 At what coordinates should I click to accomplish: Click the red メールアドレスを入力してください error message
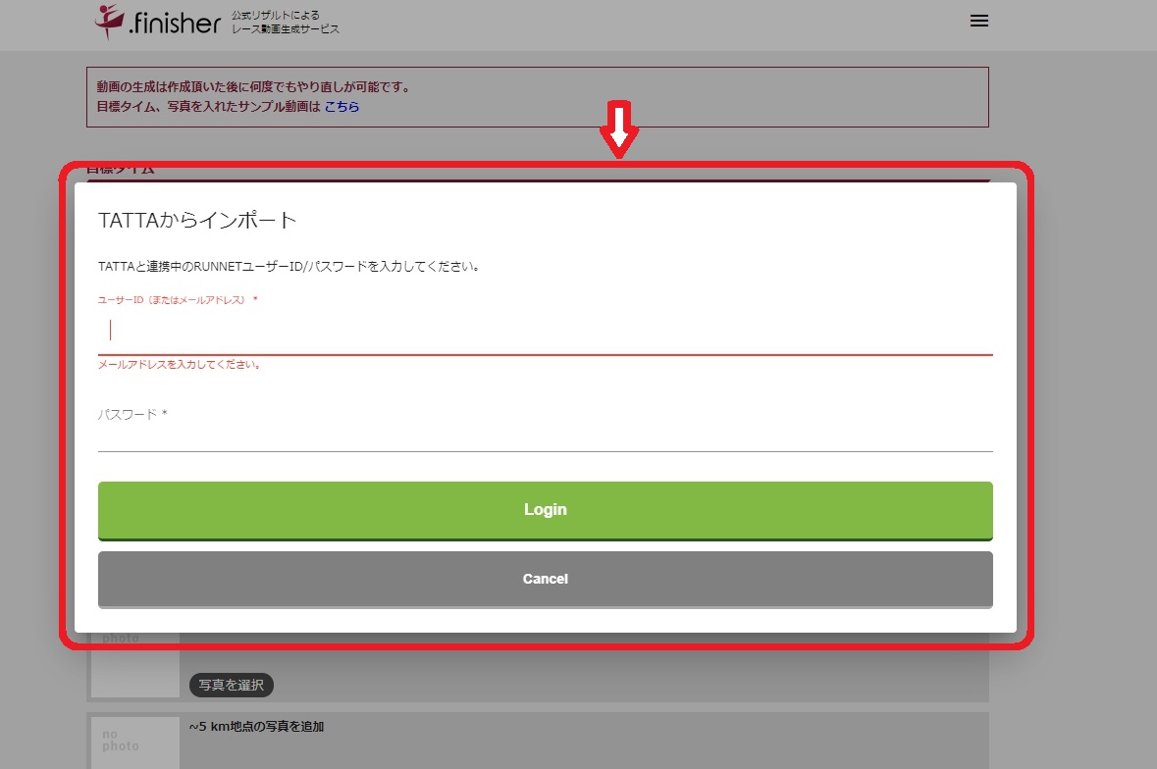click(x=180, y=365)
